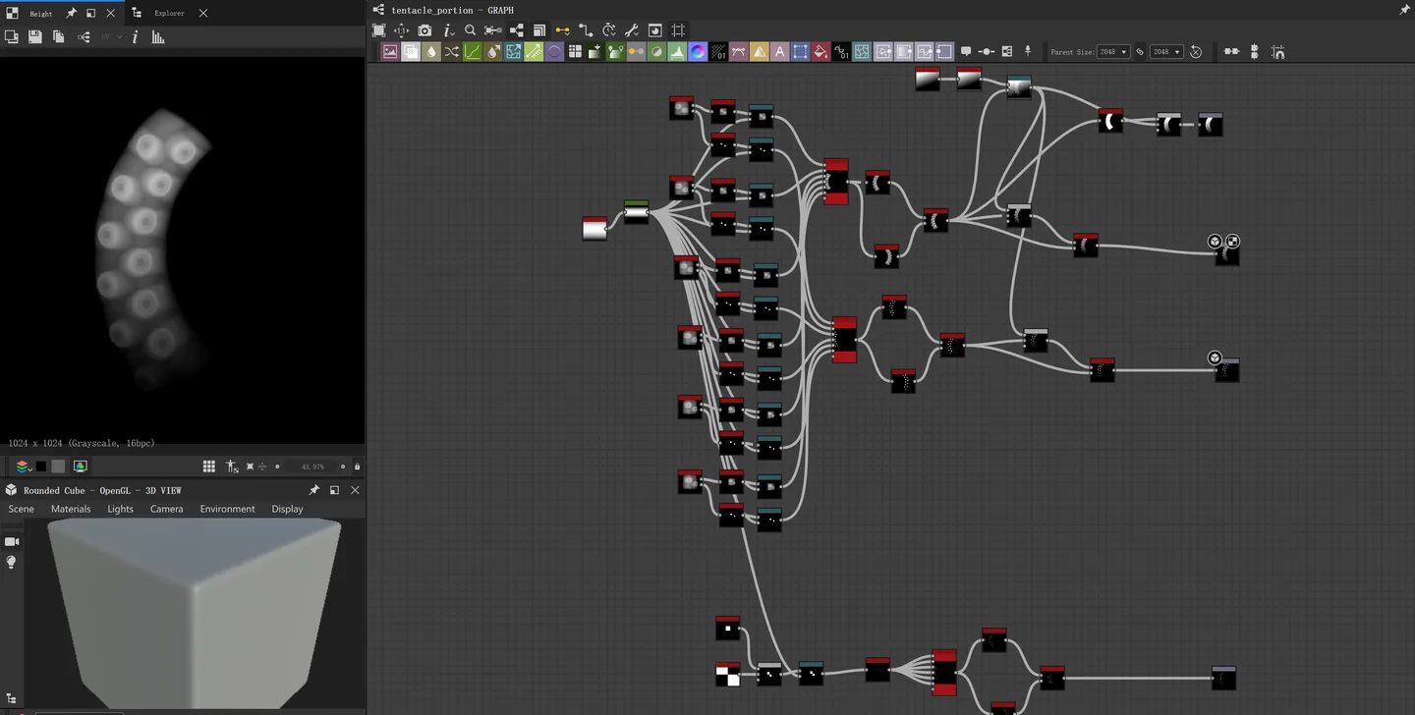Open the second 2048 size dropdown
1415x715 pixels.
[1166, 52]
